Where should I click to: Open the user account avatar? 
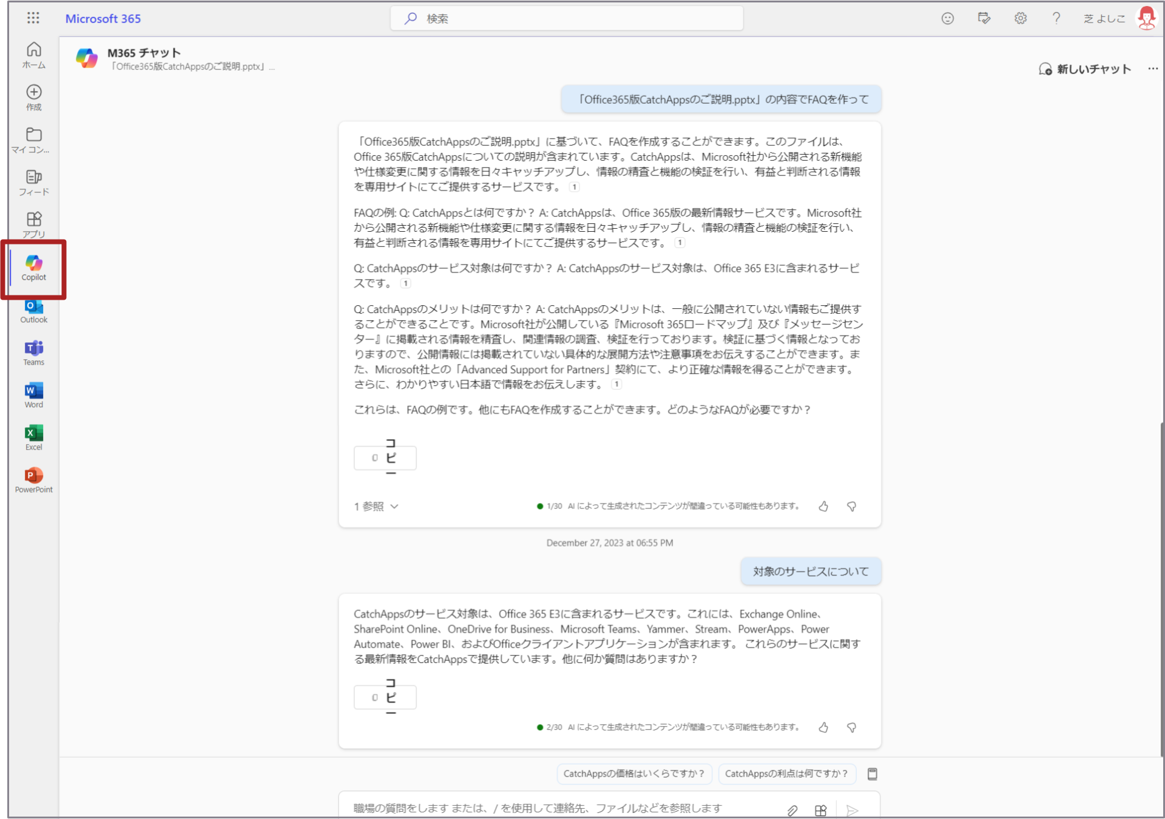[x=1147, y=18]
